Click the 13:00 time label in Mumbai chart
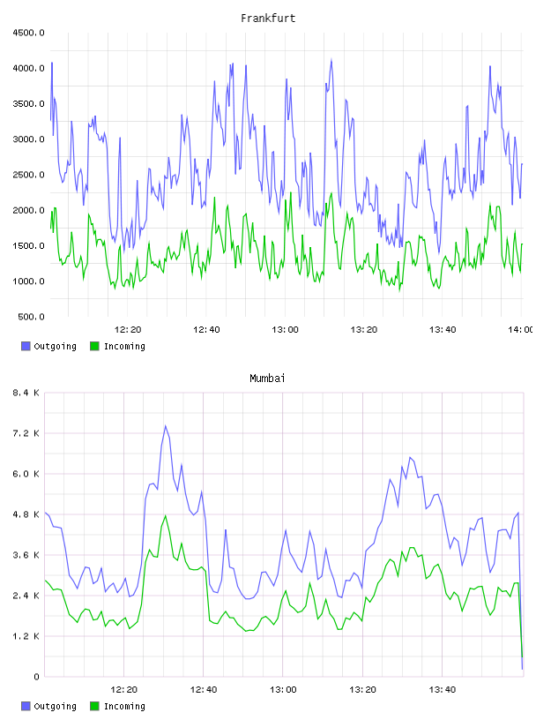 (x=283, y=690)
